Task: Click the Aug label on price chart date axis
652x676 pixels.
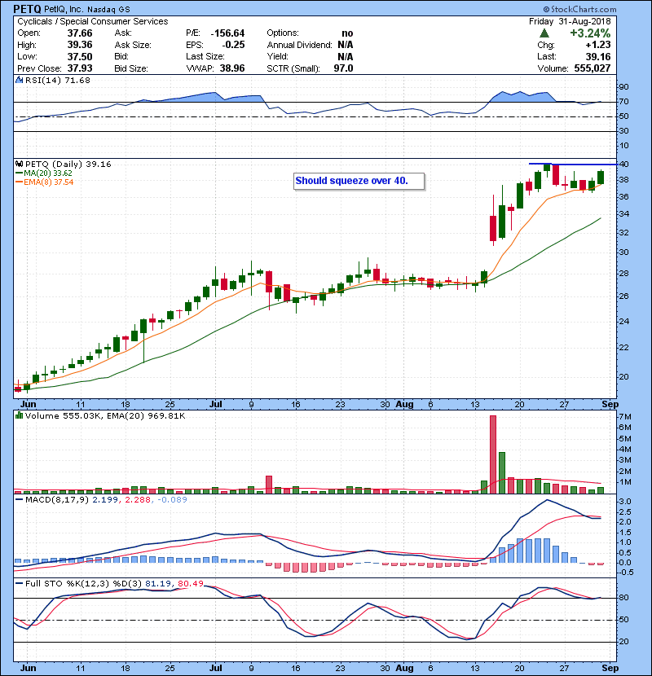Action: click(404, 405)
